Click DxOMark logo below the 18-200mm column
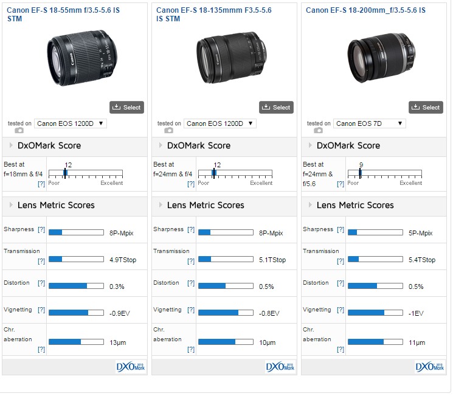Screen dimensions: 453x396 pyautogui.click(x=429, y=367)
